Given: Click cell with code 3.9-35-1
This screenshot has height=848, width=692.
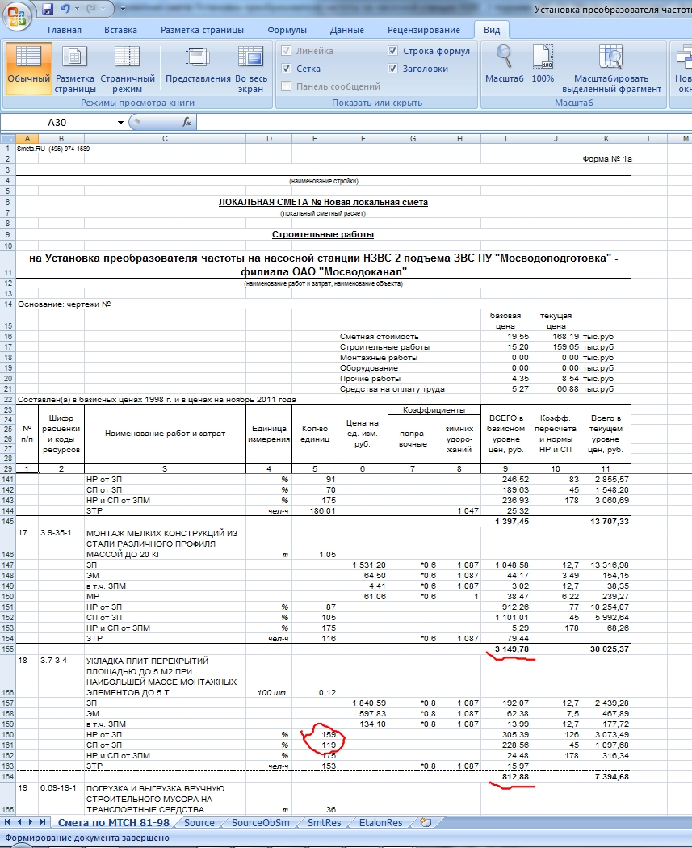Looking at the screenshot, I should click(61, 544).
